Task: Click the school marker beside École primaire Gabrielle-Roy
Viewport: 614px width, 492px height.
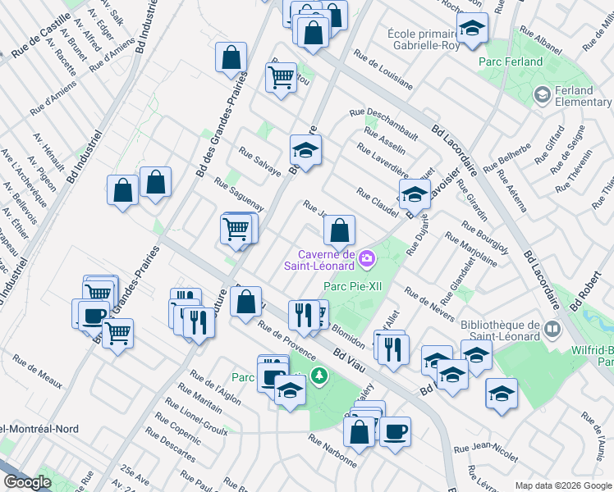Action: (x=473, y=29)
